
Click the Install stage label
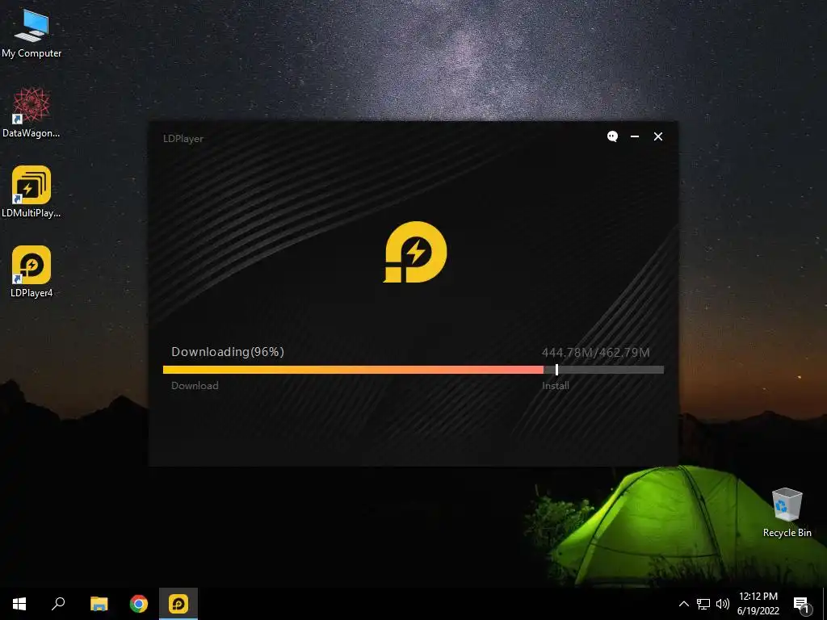(x=556, y=385)
